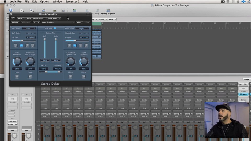The height and width of the screenshot is (141, 251).
Task: Click the link chain icon in the plugin window
Action: 13,18
